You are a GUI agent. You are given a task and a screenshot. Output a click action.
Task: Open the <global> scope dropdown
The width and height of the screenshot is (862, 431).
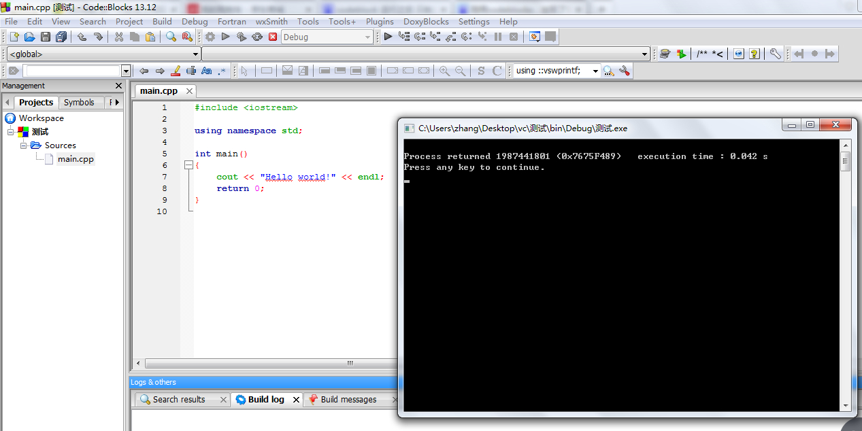click(x=195, y=54)
